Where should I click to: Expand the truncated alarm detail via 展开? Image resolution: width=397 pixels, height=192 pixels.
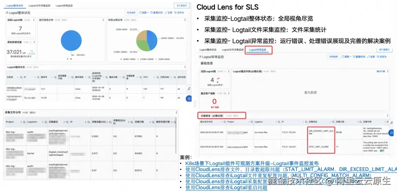pyautogui.click(x=382, y=150)
